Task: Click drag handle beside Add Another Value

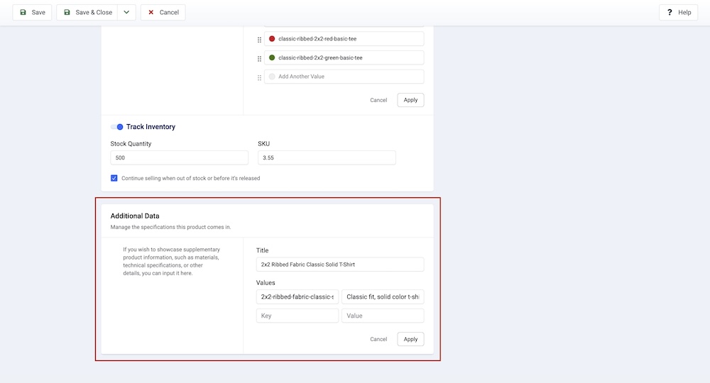Action: [x=259, y=77]
